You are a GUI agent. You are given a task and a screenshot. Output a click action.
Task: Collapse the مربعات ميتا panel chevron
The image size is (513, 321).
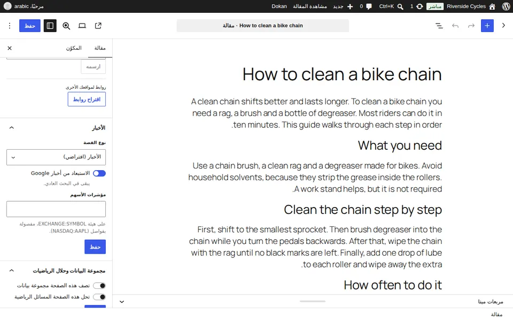(122, 302)
